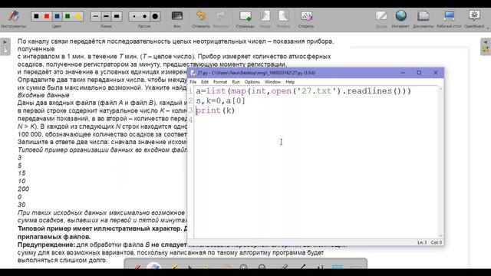Open the Edit menu in IDLE

click(x=205, y=82)
